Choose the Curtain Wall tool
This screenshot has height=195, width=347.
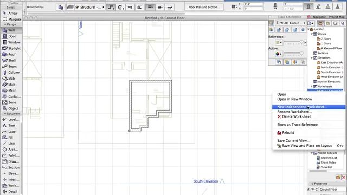coord(11,96)
